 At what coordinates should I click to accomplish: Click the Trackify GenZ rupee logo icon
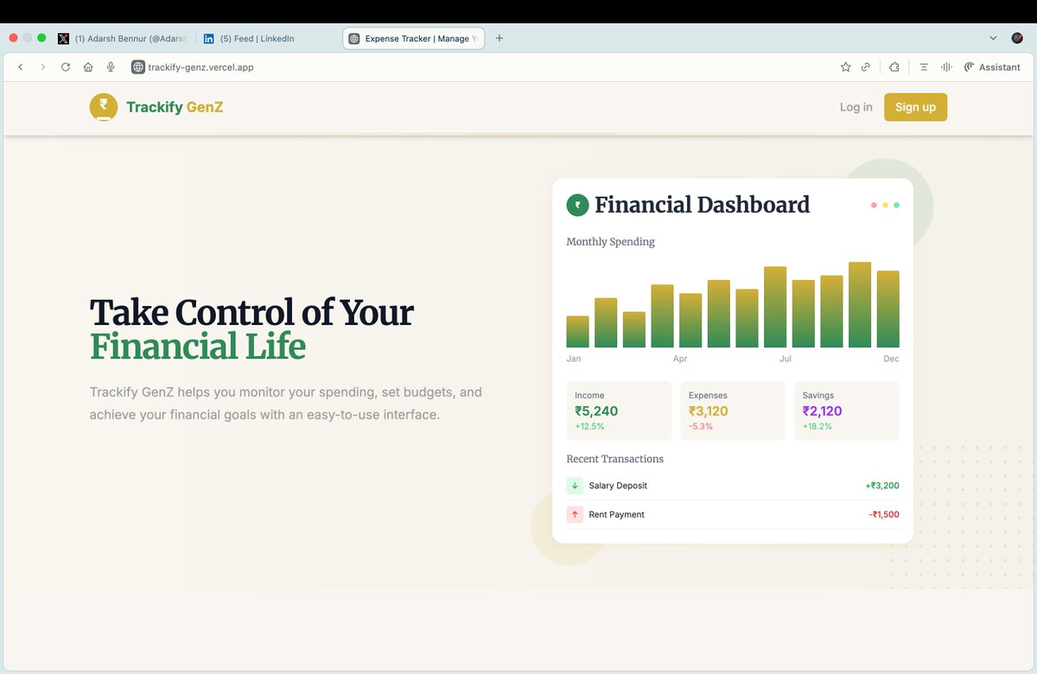(104, 107)
